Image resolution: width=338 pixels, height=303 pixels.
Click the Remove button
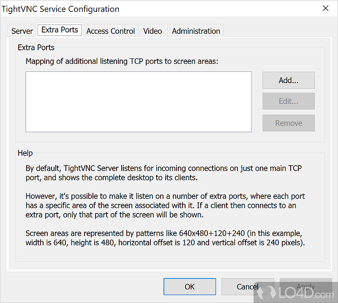tap(289, 123)
